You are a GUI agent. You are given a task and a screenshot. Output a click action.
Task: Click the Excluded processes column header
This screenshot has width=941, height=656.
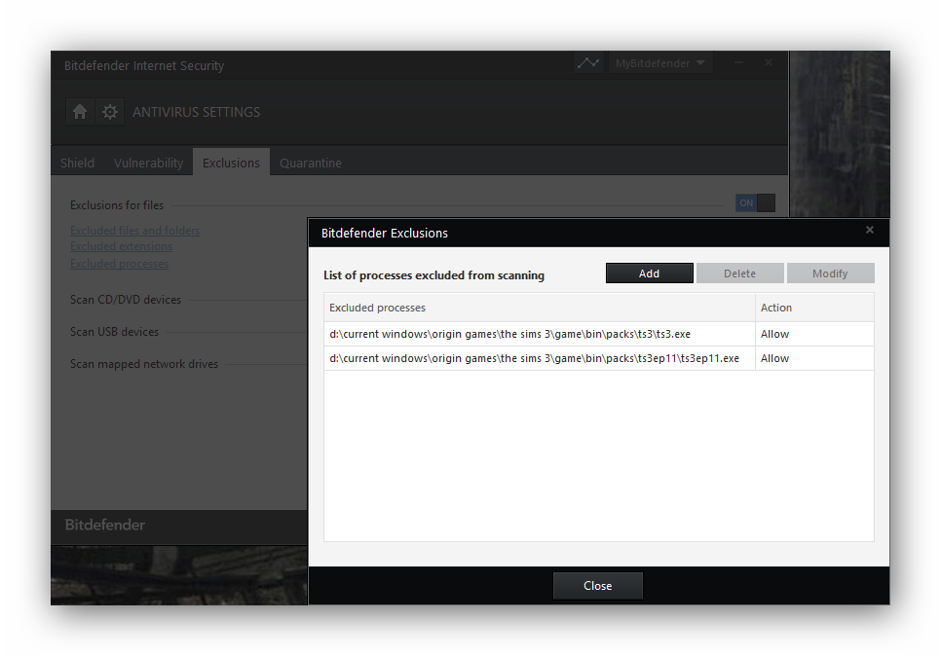540,308
